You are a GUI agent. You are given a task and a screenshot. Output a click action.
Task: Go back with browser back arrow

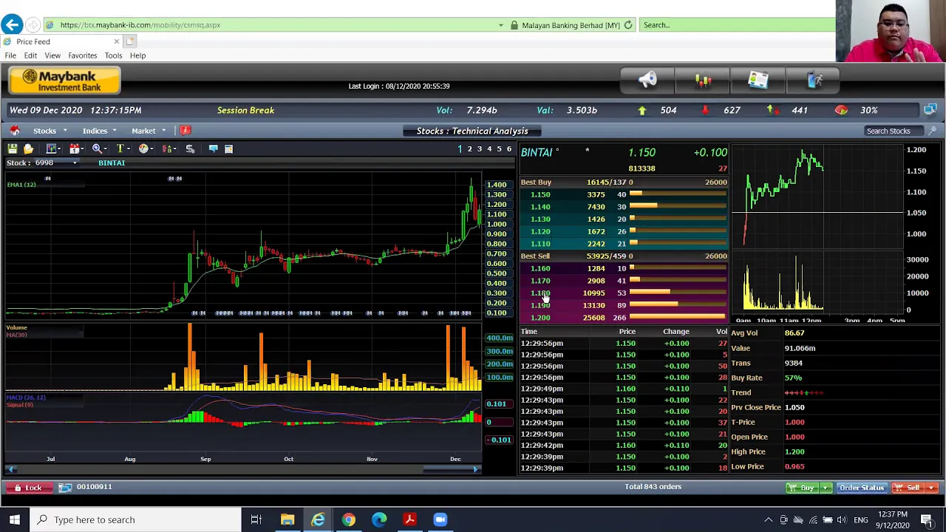[x=12, y=25]
